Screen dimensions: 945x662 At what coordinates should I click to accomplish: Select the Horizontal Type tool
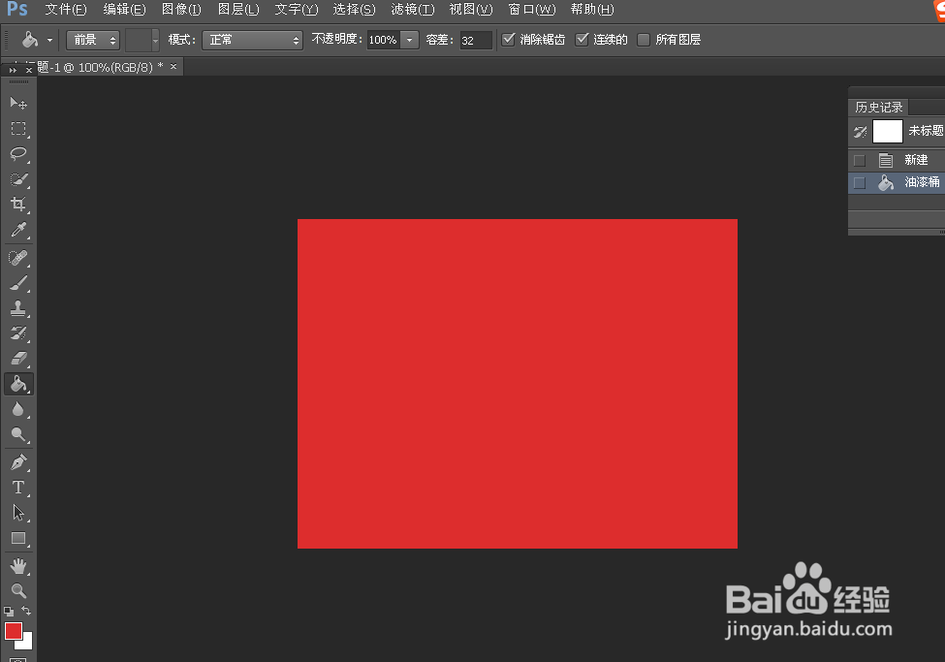18,488
